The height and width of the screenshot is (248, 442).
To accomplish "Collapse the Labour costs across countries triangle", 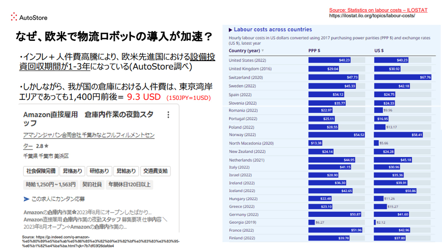I will point(231,30).
